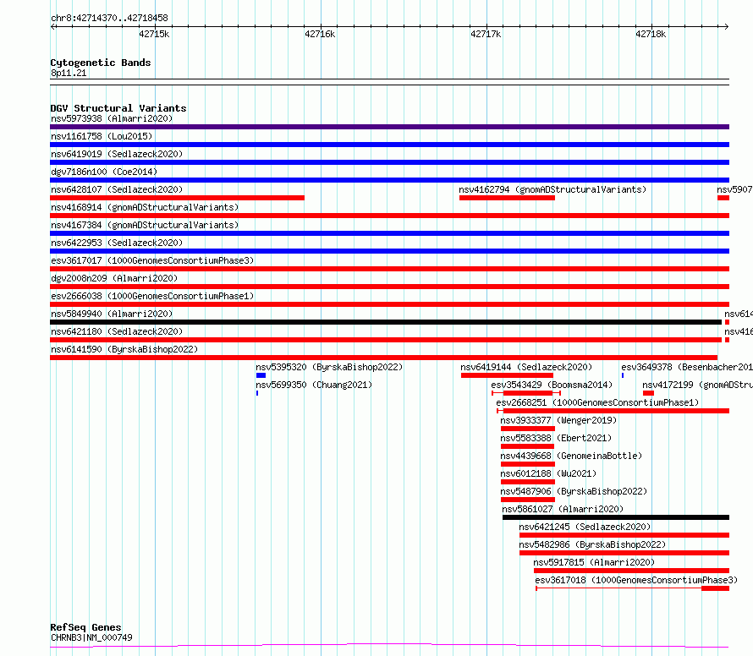Select the black nsv5849940 variant bar

point(386,322)
